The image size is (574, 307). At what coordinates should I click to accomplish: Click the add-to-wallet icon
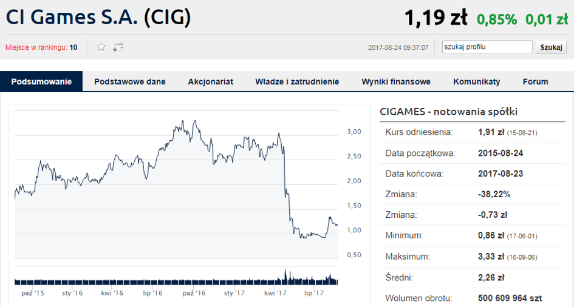(118, 47)
